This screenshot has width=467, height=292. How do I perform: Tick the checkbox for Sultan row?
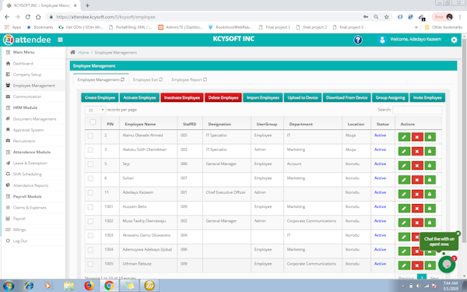tap(90, 178)
